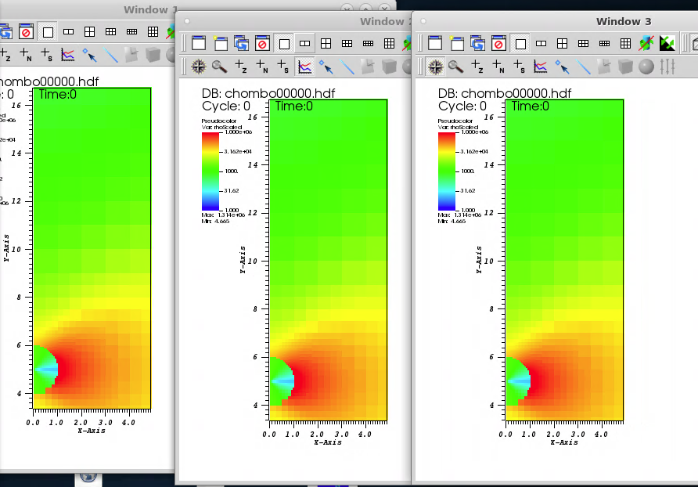Select Node Pick mode in Window 3
Viewport: 698px width, 487px height.
point(498,67)
